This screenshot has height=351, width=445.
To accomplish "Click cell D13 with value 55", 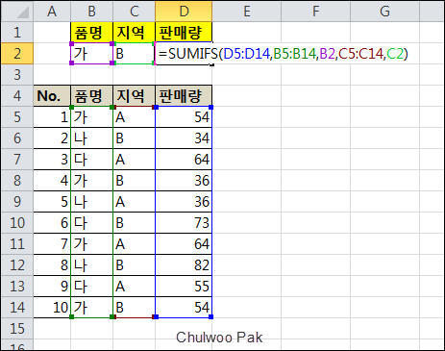I will click(184, 287).
